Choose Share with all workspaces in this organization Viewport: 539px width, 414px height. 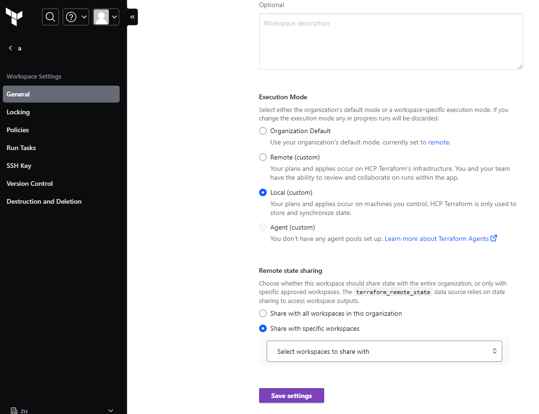[262, 313]
